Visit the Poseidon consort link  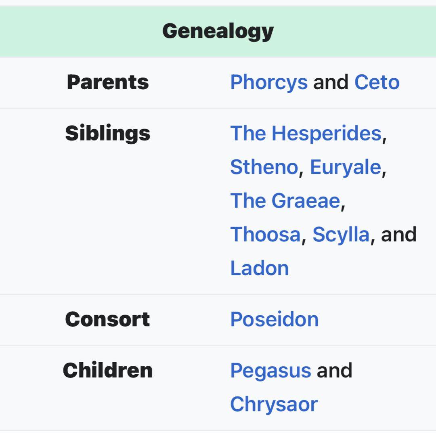[x=274, y=319]
